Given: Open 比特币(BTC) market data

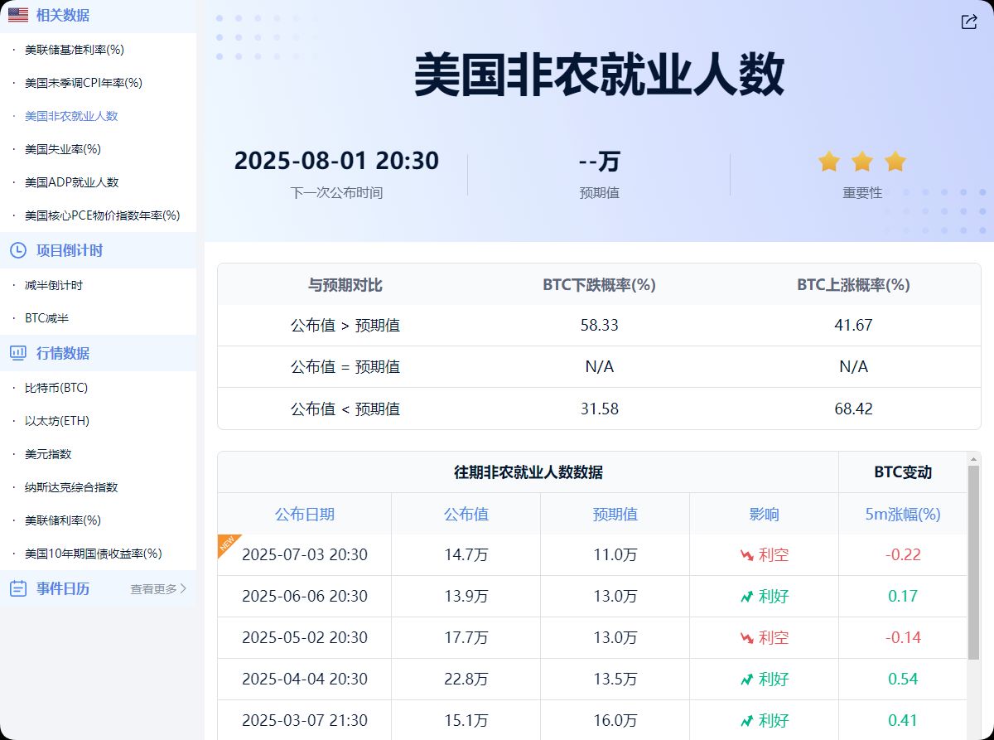Looking at the screenshot, I should tap(56, 388).
